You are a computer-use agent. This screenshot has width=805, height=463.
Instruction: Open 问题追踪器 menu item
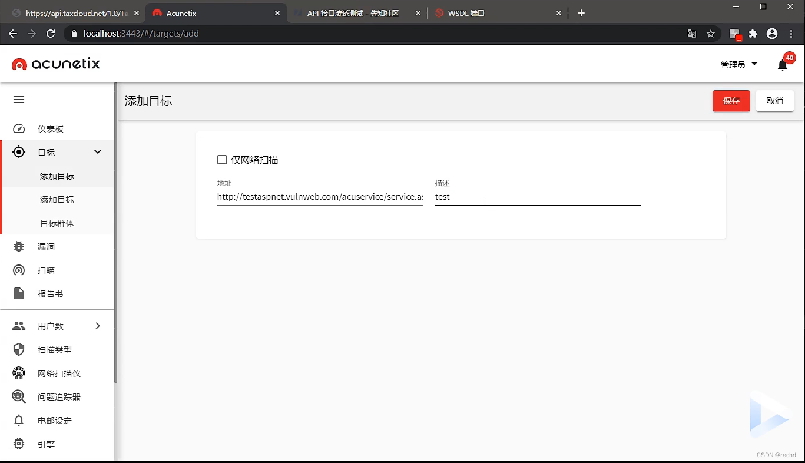[57, 396]
